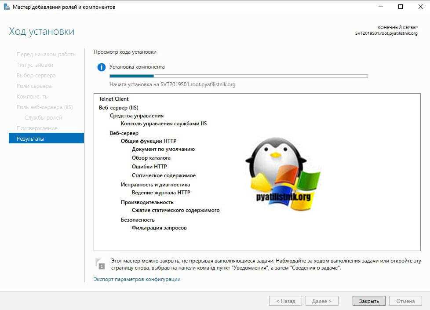Click the 'Отмена' button
Viewport: 430px width, 310px height.
coord(405,301)
